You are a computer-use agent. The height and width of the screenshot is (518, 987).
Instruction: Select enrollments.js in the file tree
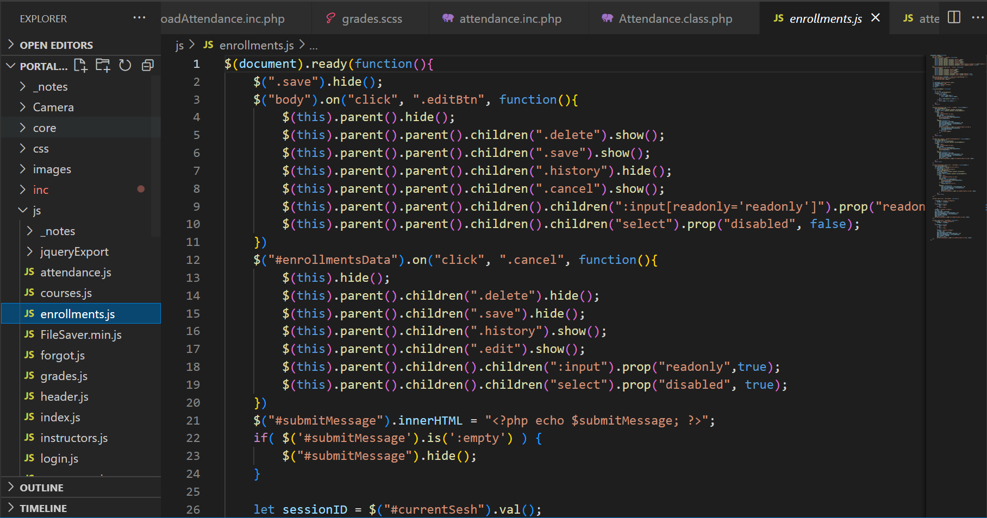(82, 313)
